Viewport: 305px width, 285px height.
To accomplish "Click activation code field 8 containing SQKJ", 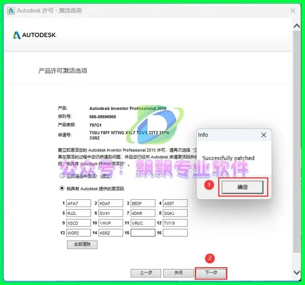I will [x=175, y=213].
